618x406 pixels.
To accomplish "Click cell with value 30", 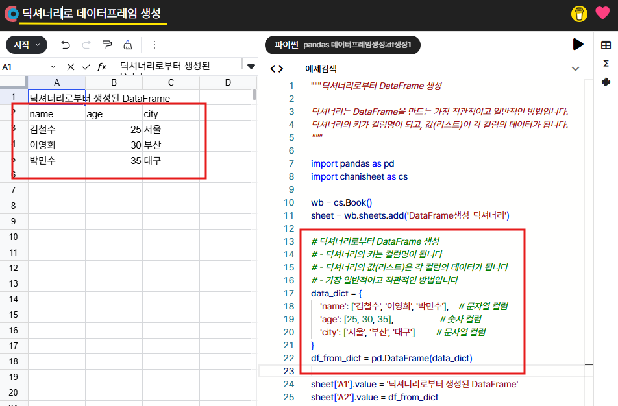I will (x=114, y=145).
